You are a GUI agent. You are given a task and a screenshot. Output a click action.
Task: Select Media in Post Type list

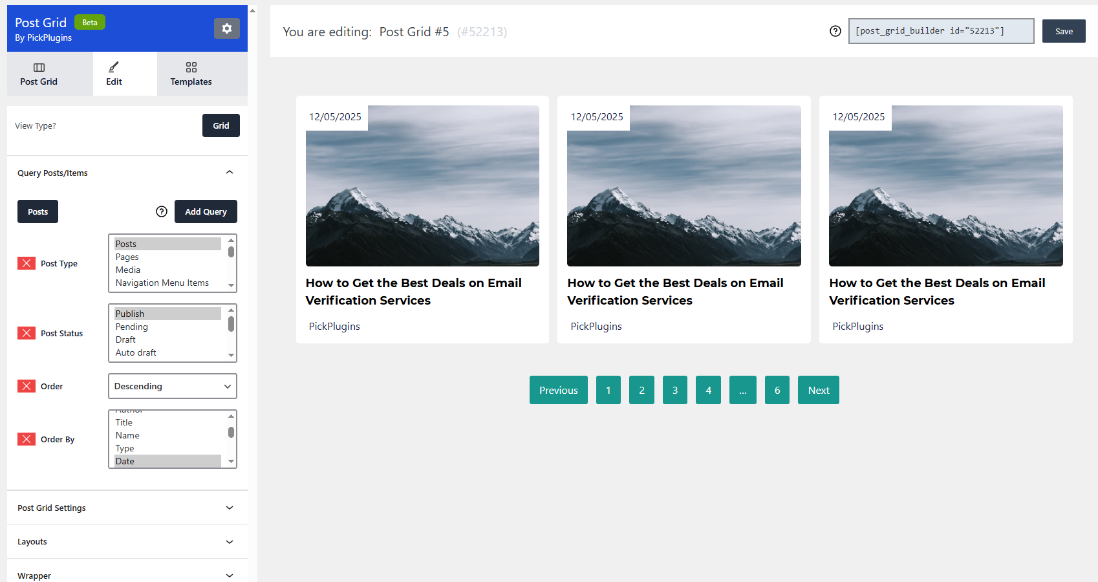click(x=167, y=270)
